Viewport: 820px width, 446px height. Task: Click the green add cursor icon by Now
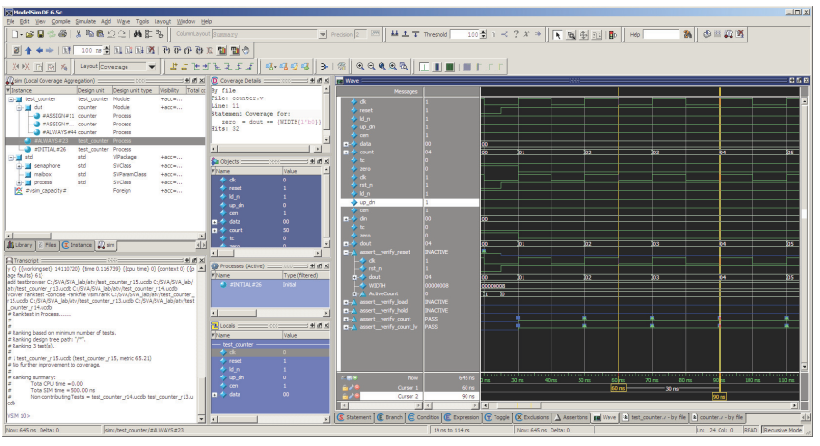tap(355, 377)
